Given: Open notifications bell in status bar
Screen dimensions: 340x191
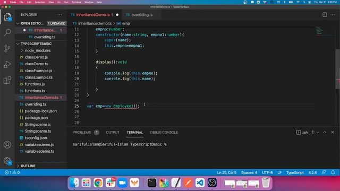Looking at the screenshot, I should point(333,172).
